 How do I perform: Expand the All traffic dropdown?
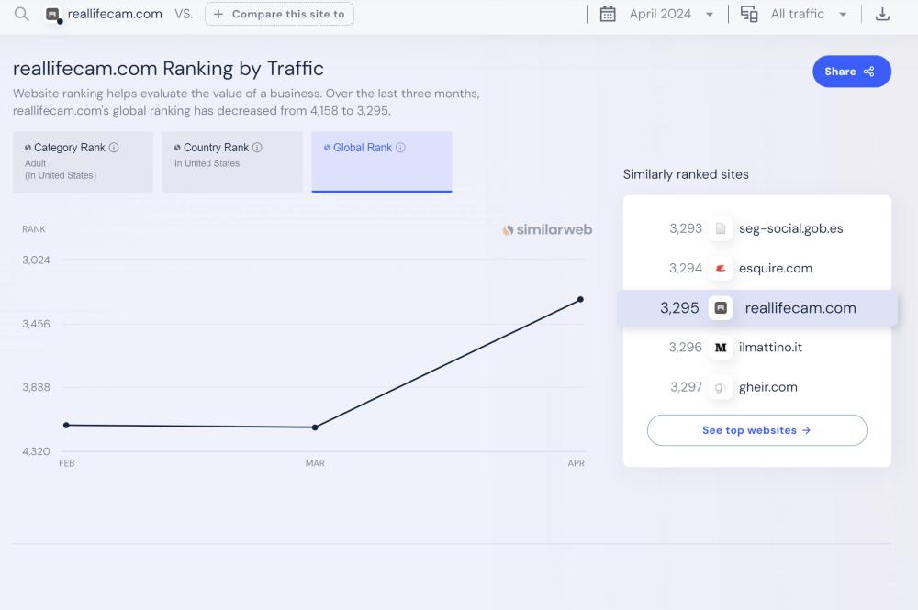coord(808,14)
